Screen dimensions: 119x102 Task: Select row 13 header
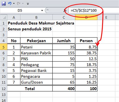pos(4,94)
